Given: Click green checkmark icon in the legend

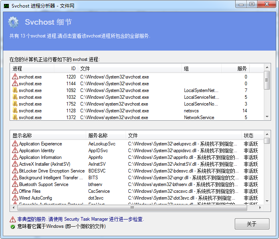Looking at the screenshot, I should point(13,226).
